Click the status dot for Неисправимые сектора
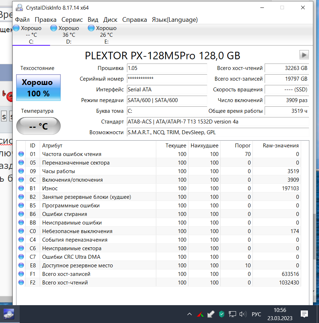This screenshot has height=323, width=319. coord(21,248)
